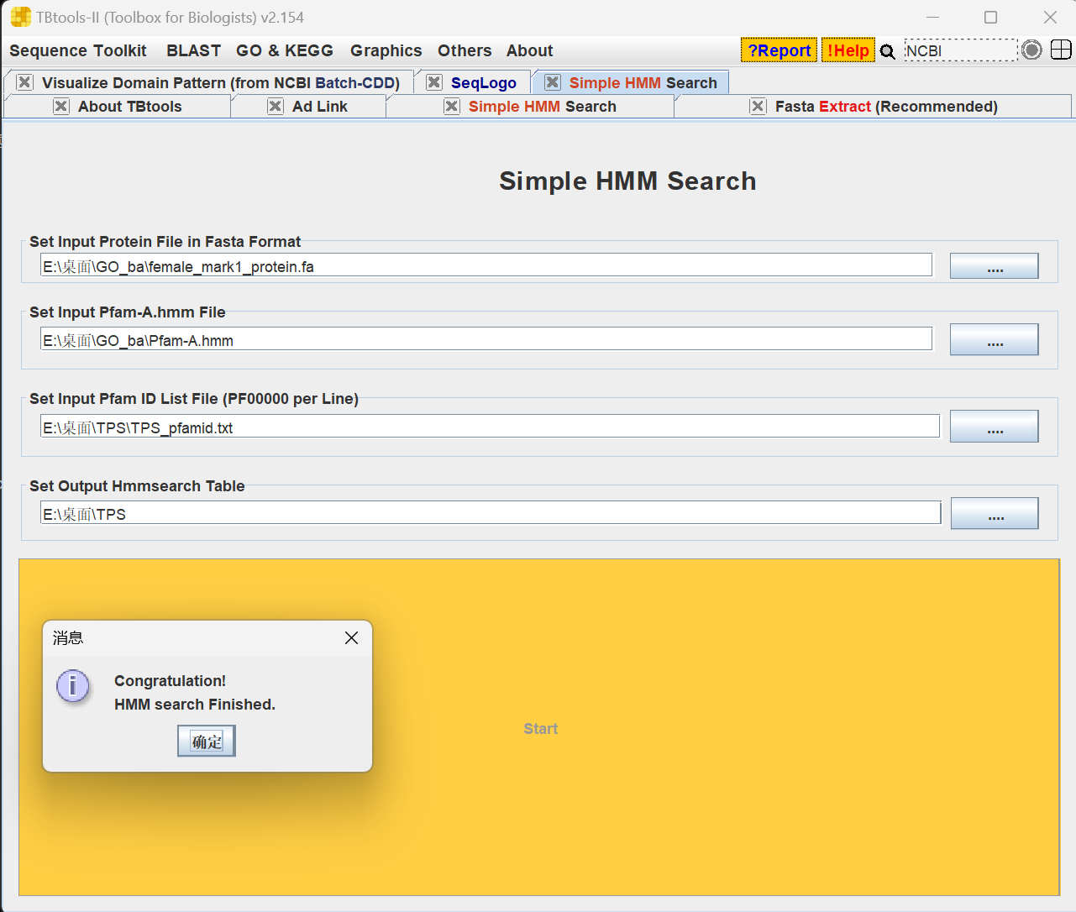Click the "Congratulation!" message text

(170, 681)
